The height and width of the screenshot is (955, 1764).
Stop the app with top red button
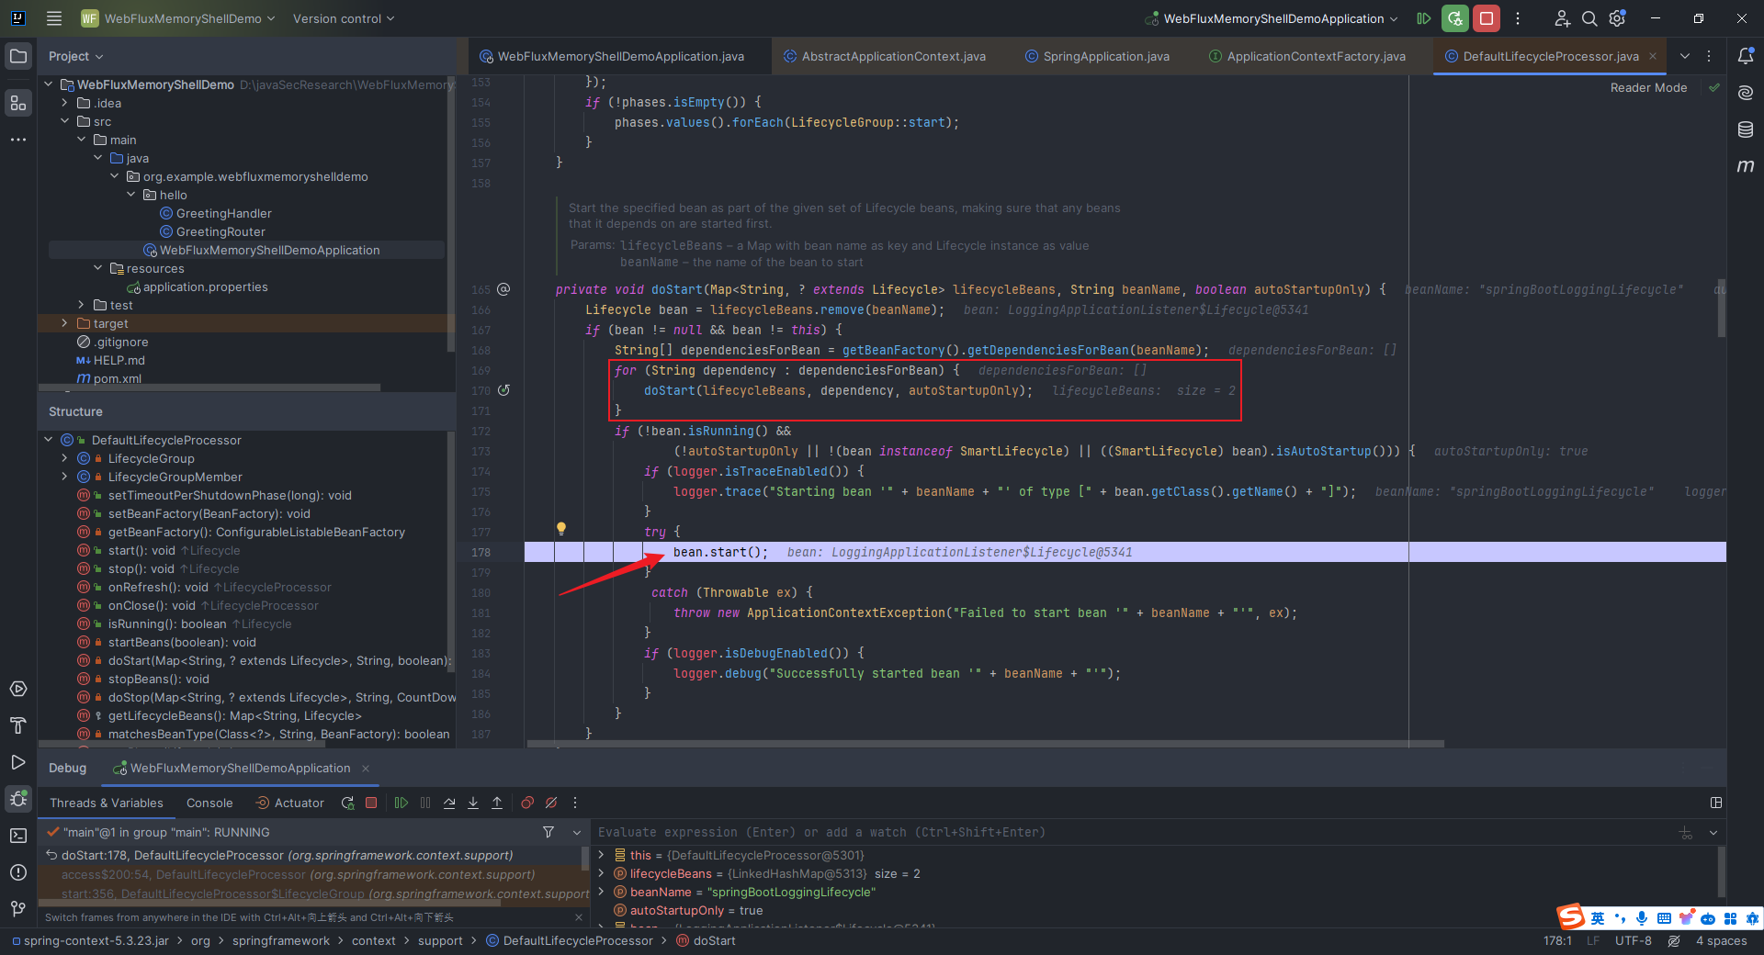[x=1486, y=18]
